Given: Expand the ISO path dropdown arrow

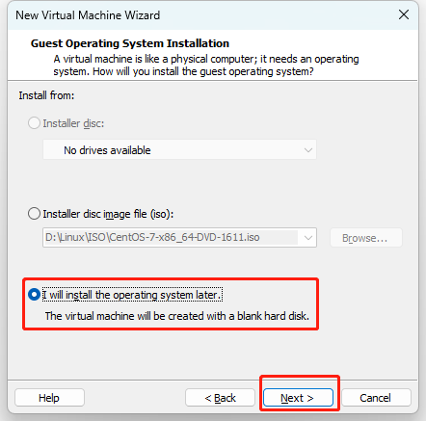Looking at the screenshot, I should (x=308, y=238).
